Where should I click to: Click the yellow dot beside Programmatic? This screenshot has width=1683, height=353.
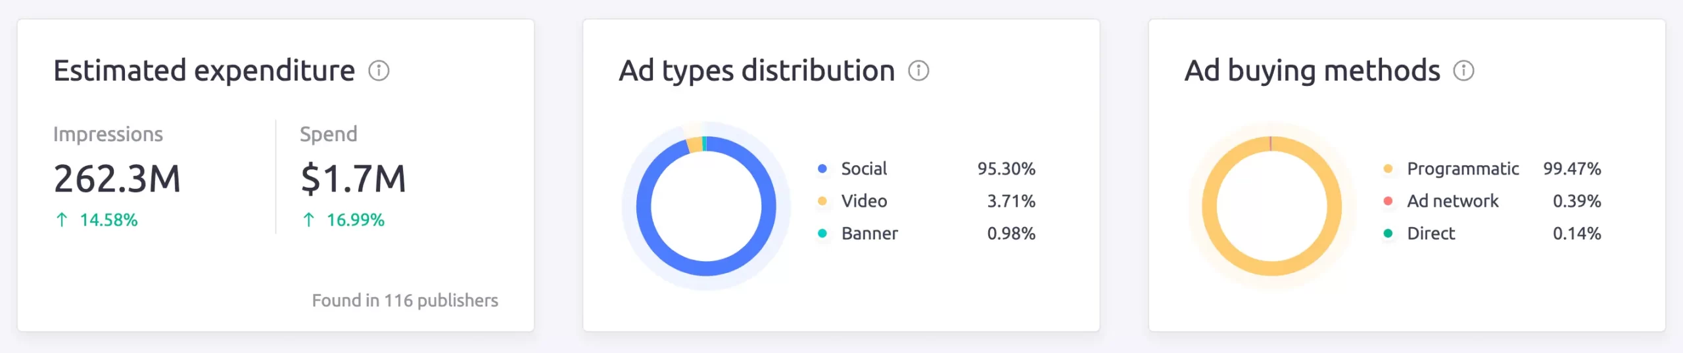coord(1388,169)
